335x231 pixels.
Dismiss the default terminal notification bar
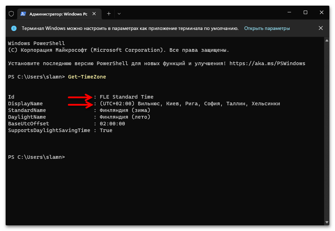pyautogui.click(x=321, y=28)
